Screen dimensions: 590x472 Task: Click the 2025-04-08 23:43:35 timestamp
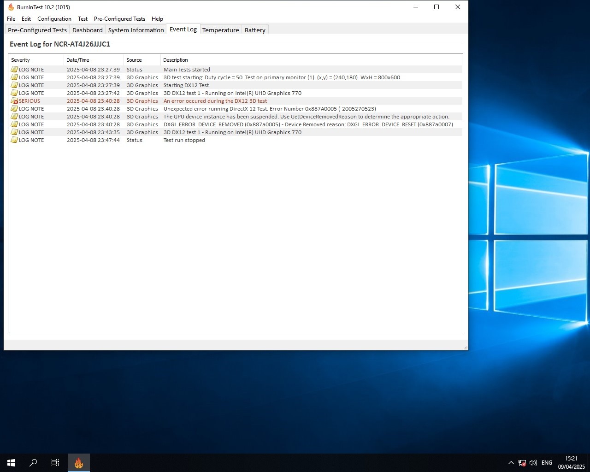click(x=93, y=132)
